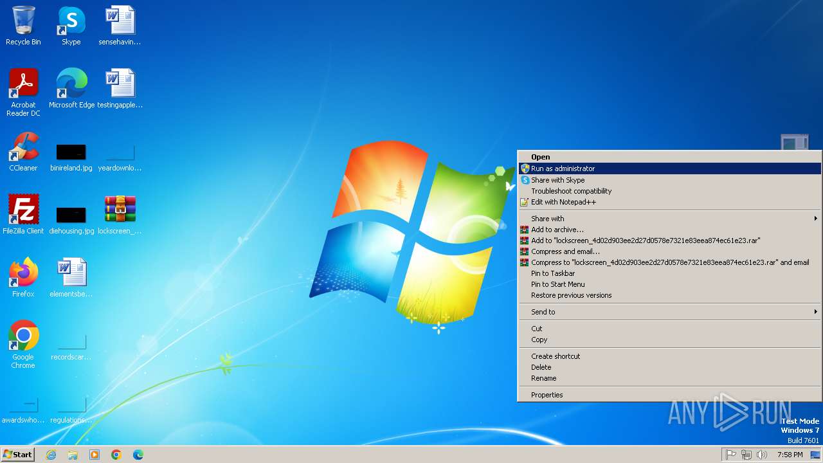Choose Pin to Start Menu
The width and height of the screenshot is (823, 463).
pyautogui.click(x=670, y=284)
